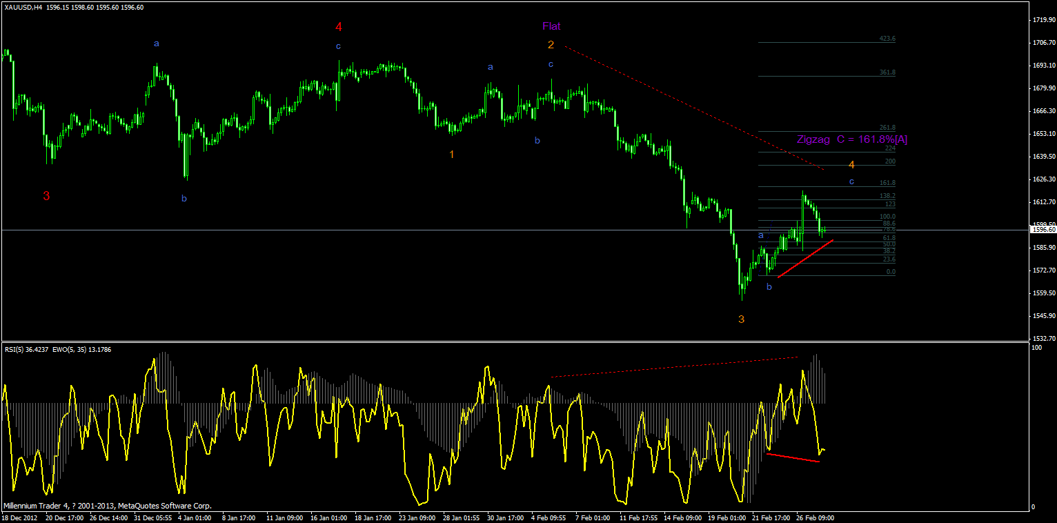
Task: Click Fibonacci level label 138.2
Action: 887,196
